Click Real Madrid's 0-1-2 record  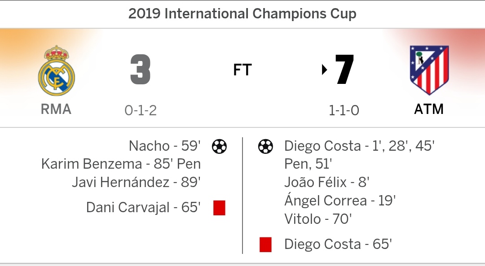[x=141, y=110]
